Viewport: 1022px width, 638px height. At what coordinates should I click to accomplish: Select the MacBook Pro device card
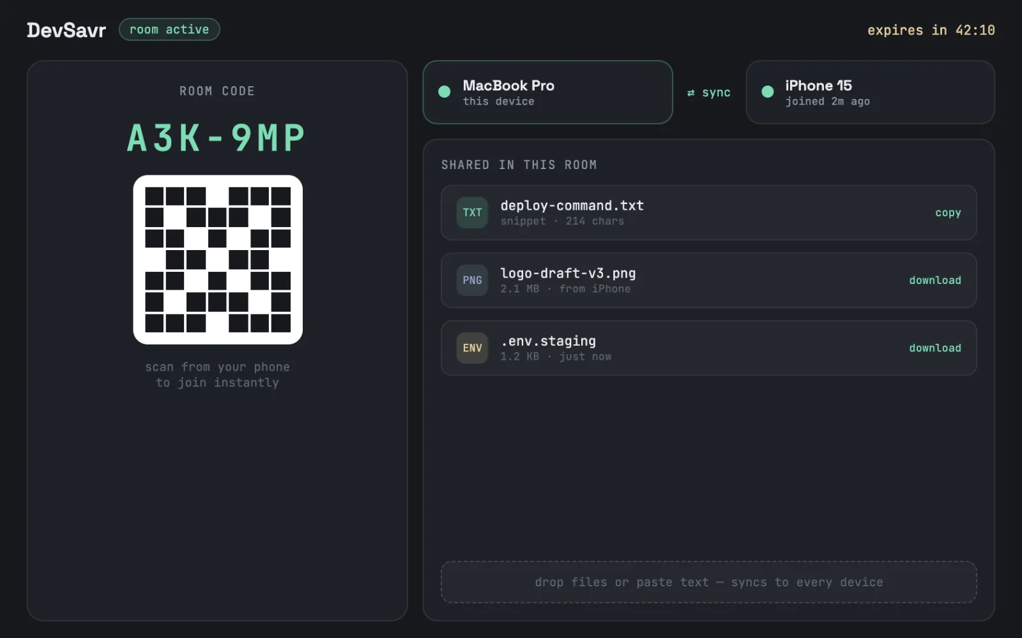[547, 93]
